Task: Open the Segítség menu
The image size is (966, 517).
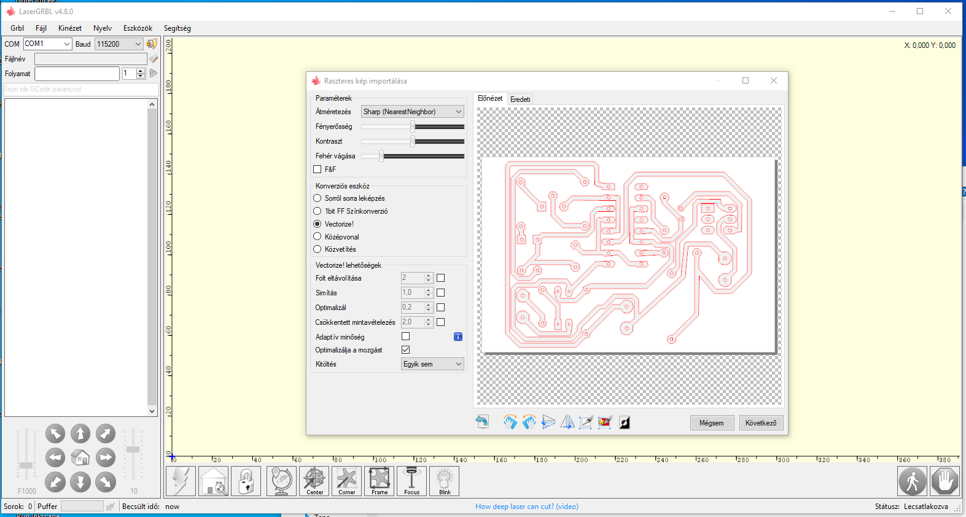Action: pyautogui.click(x=177, y=28)
